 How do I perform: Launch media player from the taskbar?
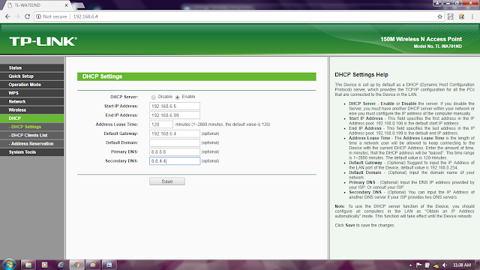click(44, 265)
